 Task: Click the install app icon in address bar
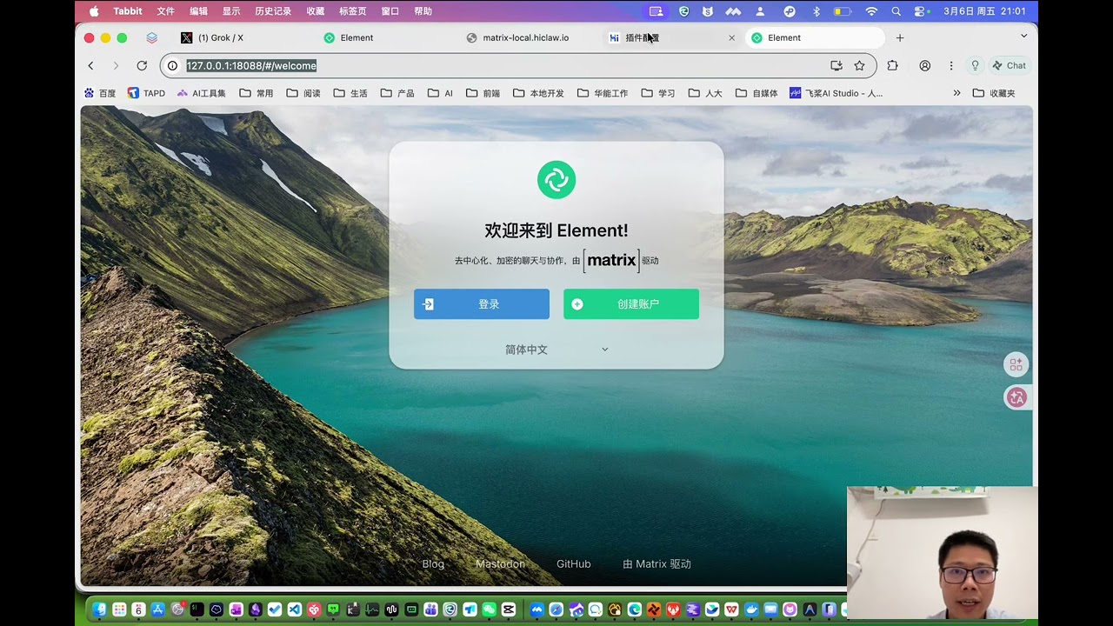[x=836, y=65]
